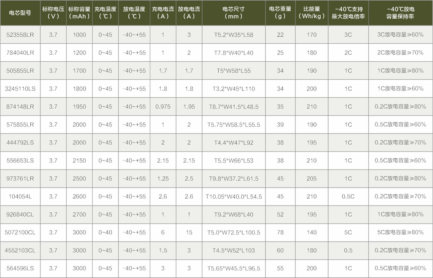Select model cell 784040LR

[20, 53]
